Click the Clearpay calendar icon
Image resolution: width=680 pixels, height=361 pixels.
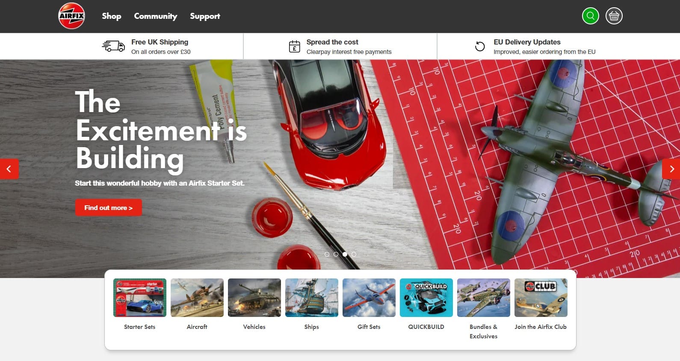point(294,46)
